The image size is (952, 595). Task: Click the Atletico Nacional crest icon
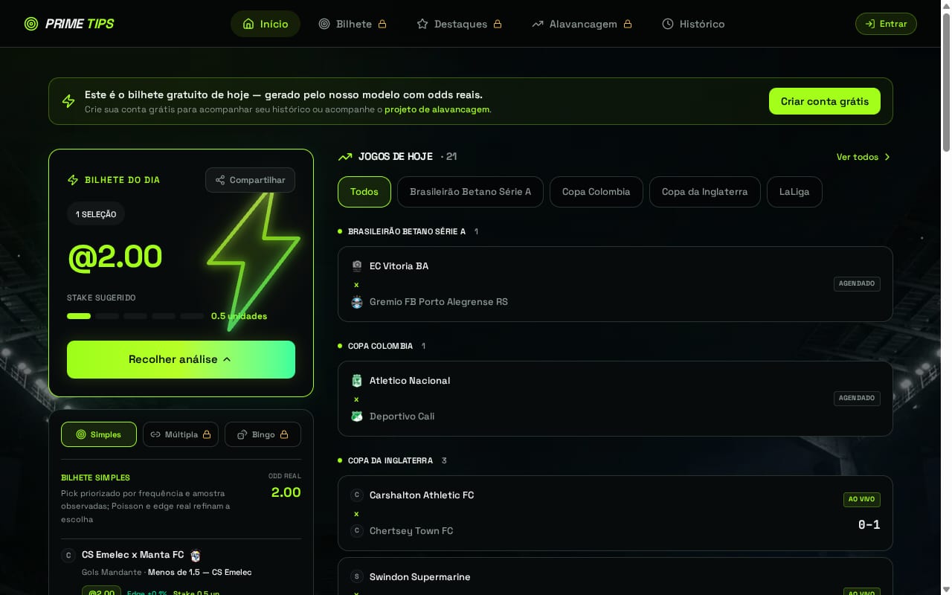(x=357, y=381)
